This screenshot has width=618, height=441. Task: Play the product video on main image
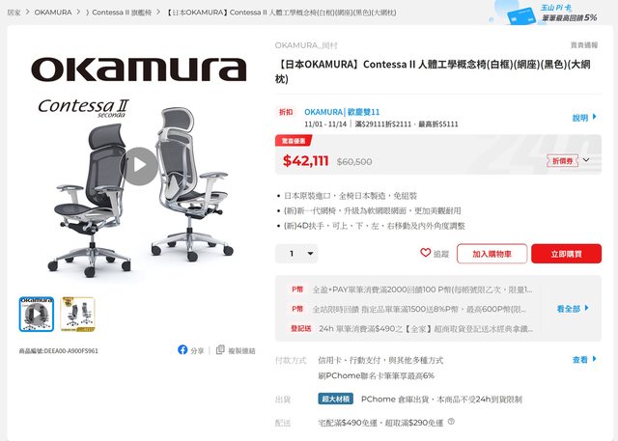141,166
